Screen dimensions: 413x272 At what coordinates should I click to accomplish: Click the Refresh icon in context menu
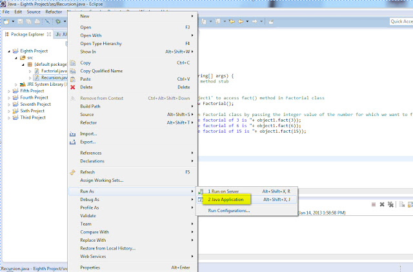click(x=72, y=172)
